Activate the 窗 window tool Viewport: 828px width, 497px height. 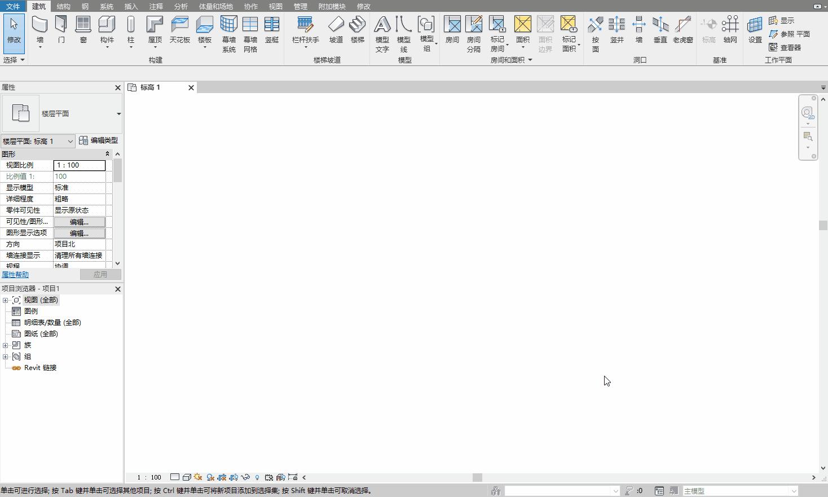click(x=83, y=30)
